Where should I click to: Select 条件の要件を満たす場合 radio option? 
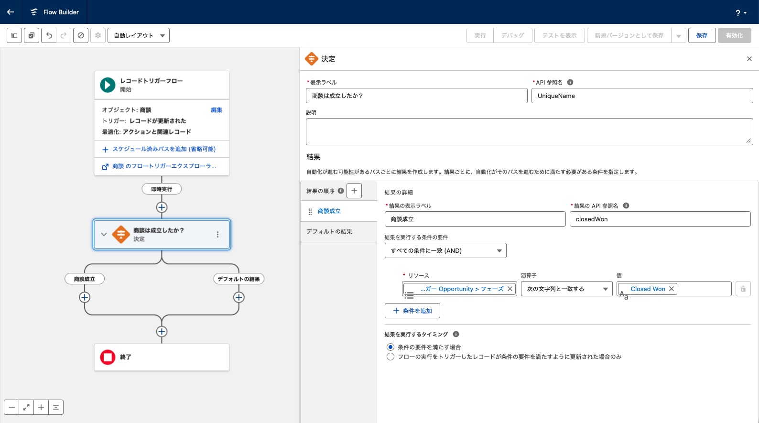(x=390, y=347)
